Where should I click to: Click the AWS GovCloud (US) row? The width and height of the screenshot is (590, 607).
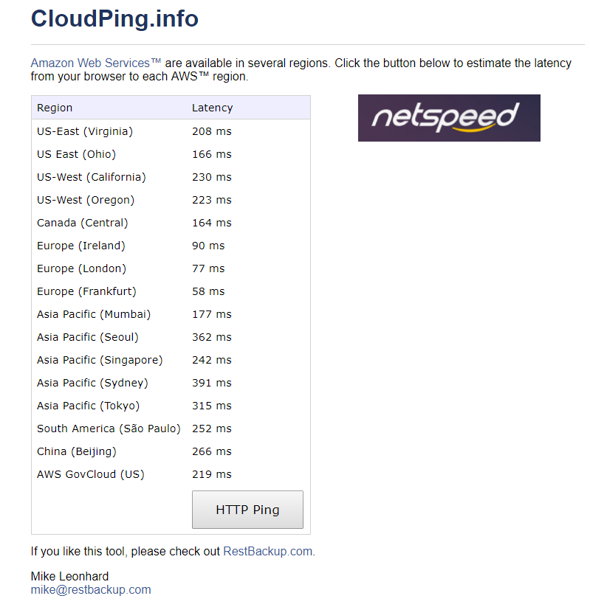click(x=171, y=474)
